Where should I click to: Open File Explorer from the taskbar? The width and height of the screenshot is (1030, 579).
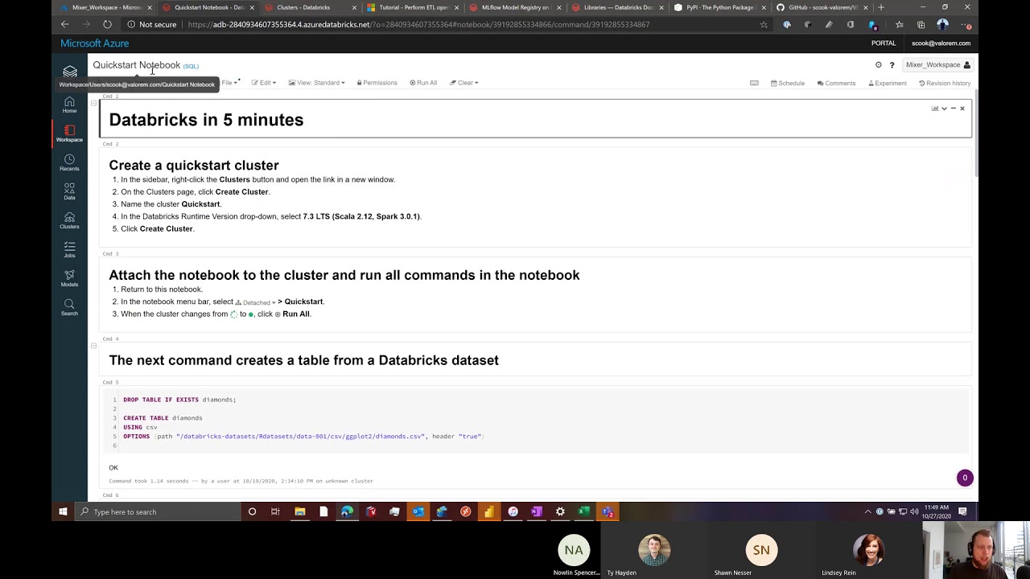coord(299,511)
